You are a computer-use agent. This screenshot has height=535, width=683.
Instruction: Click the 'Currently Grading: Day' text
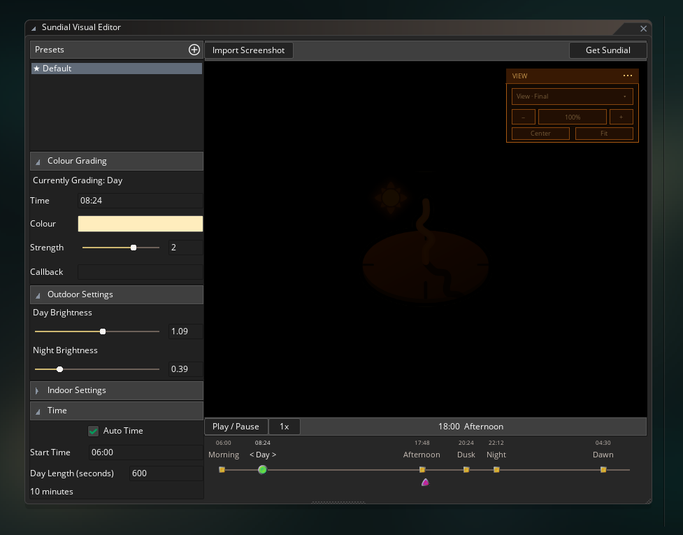coord(78,180)
